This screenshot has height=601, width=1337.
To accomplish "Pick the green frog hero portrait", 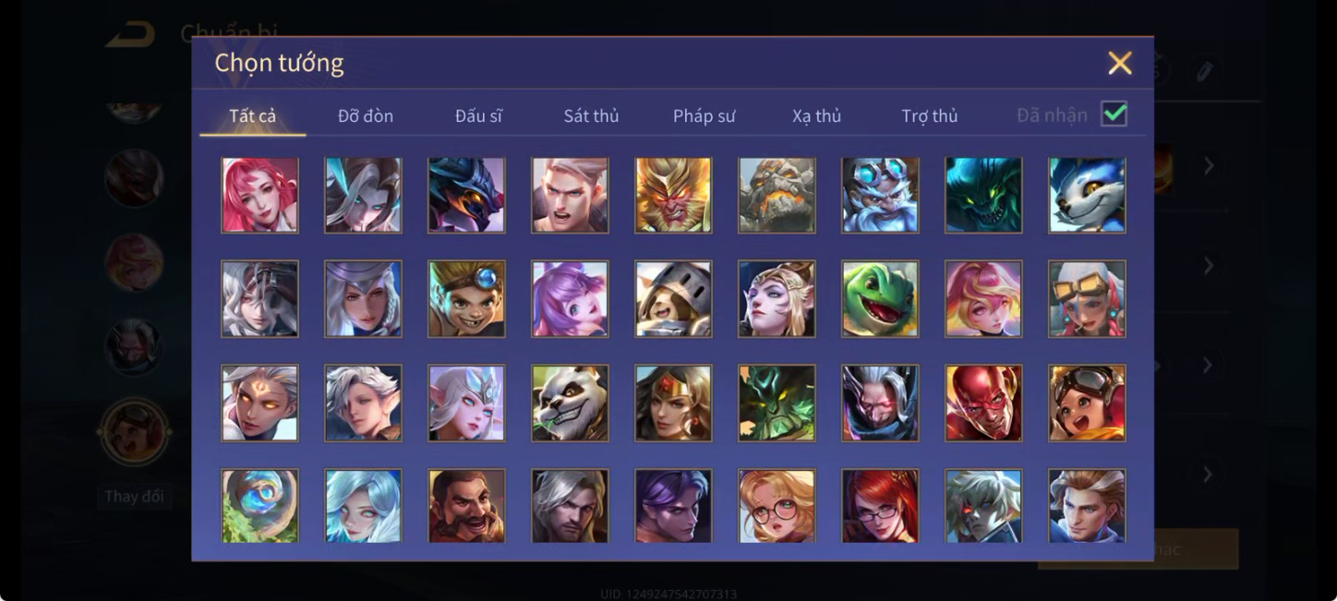I will point(880,298).
